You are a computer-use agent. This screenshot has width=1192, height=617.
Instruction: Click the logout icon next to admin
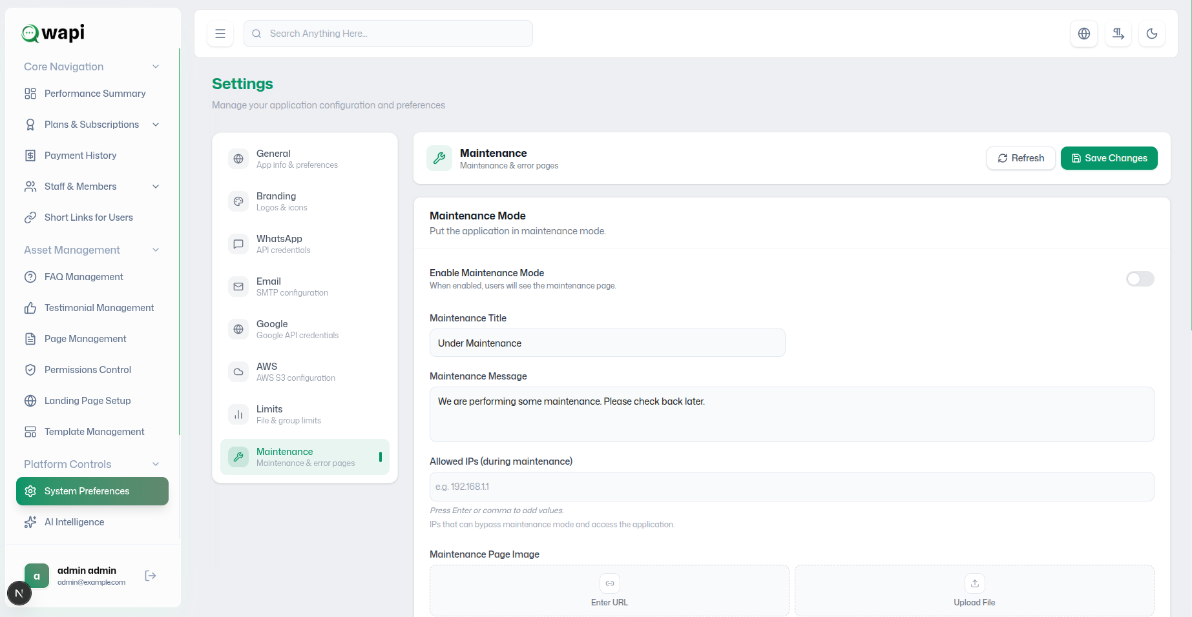coord(151,576)
